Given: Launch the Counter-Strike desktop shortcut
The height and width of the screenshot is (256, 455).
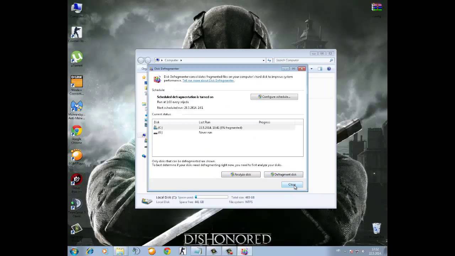Looking at the screenshot, I should [x=77, y=34].
